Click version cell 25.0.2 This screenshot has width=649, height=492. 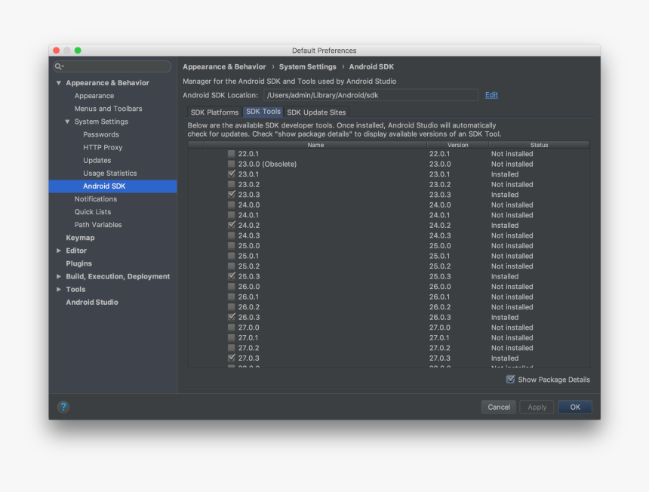(439, 266)
